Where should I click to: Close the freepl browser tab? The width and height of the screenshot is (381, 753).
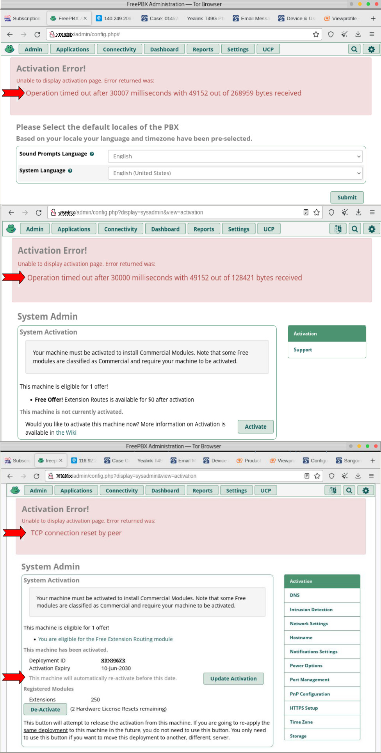pyautogui.click(x=61, y=460)
